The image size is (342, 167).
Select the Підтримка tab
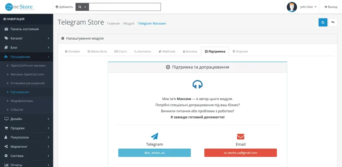point(215,52)
